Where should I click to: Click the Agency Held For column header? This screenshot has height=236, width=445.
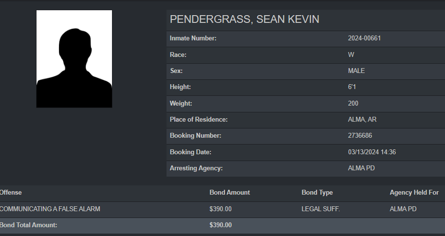pos(414,193)
